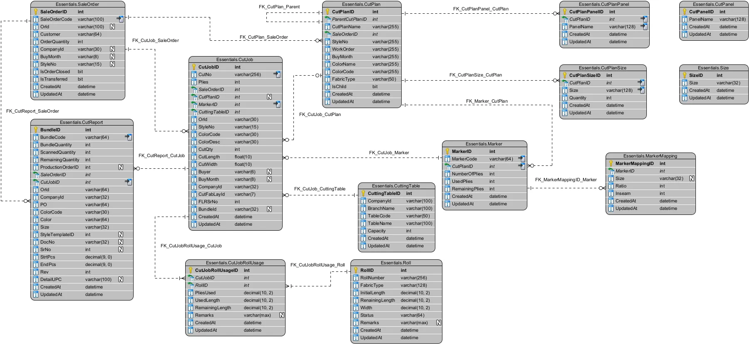Click the index icon on the BundleCode row
The height and width of the screenshot is (345, 750).
[128, 137]
